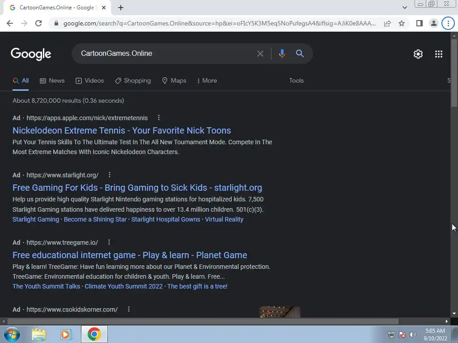Open a new browser tab
Screen dimensions: 458x343
[121, 8]
